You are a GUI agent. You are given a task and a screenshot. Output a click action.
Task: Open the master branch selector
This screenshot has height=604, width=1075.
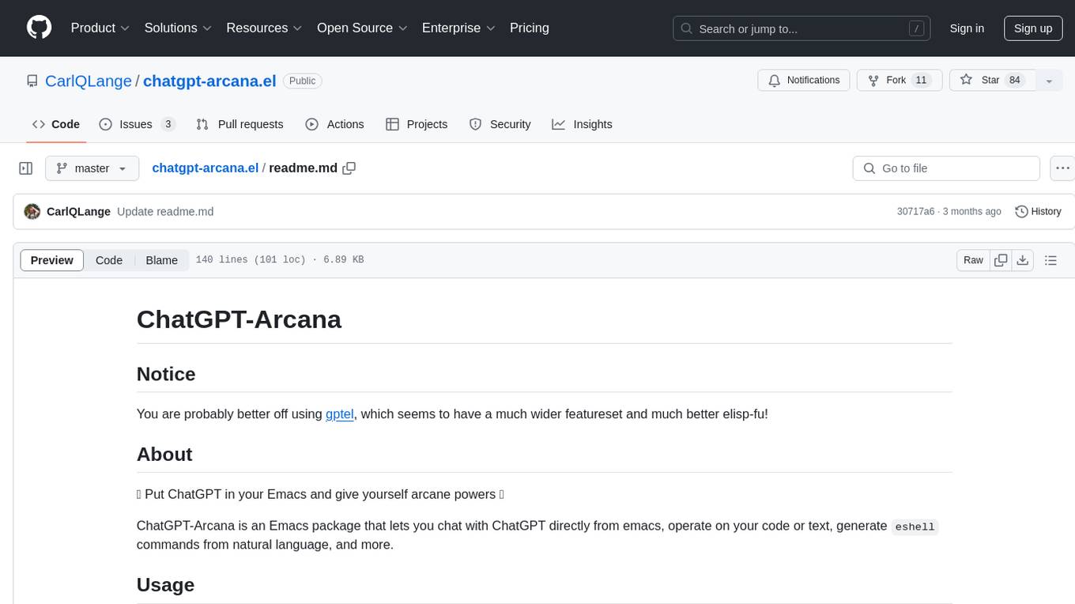pyautogui.click(x=92, y=168)
